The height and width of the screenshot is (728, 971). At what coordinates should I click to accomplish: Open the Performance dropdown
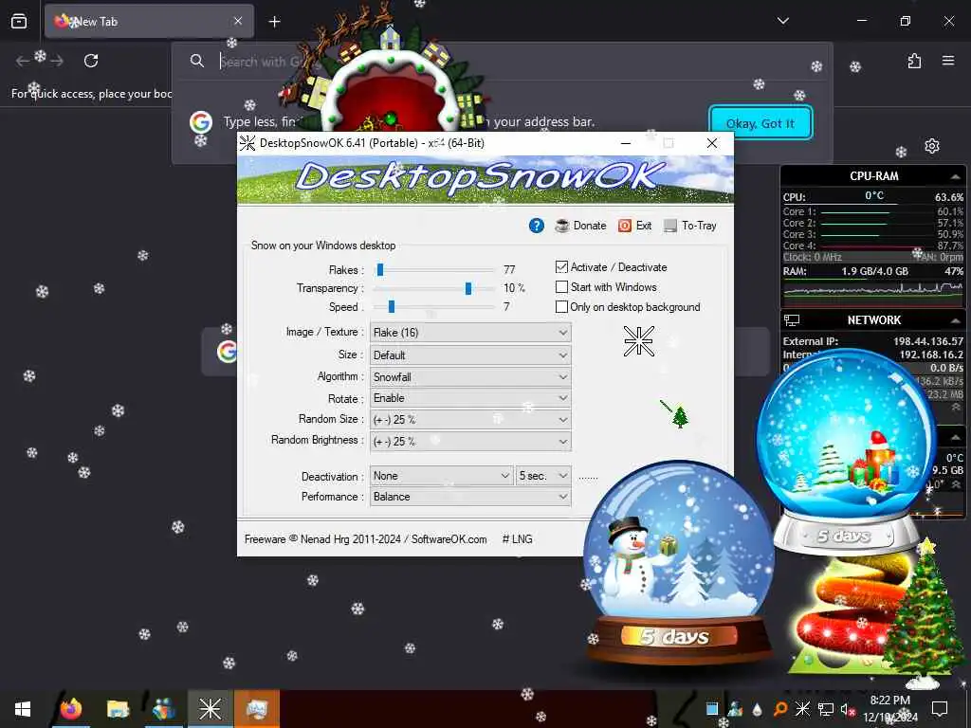[x=470, y=497]
